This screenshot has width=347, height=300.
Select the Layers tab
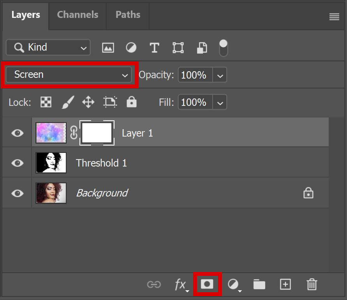click(26, 15)
